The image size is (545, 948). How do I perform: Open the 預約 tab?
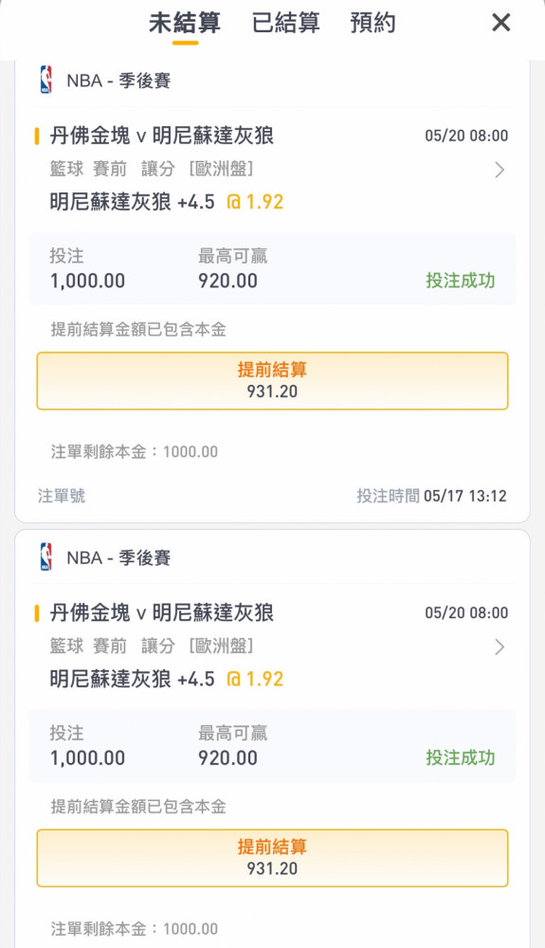[x=372, y=23]
